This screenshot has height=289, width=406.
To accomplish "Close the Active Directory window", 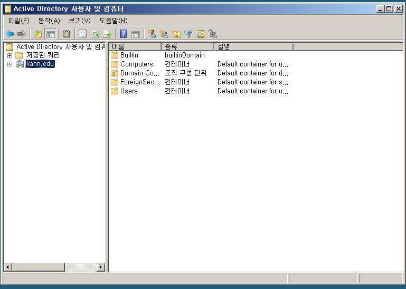I will coord(399,9).
